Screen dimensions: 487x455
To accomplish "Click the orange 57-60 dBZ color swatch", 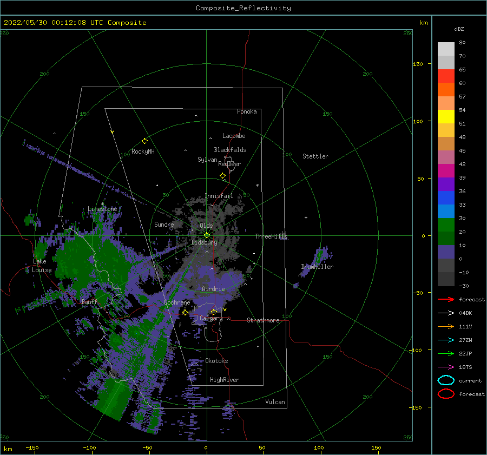I will [x=446, y=90].
